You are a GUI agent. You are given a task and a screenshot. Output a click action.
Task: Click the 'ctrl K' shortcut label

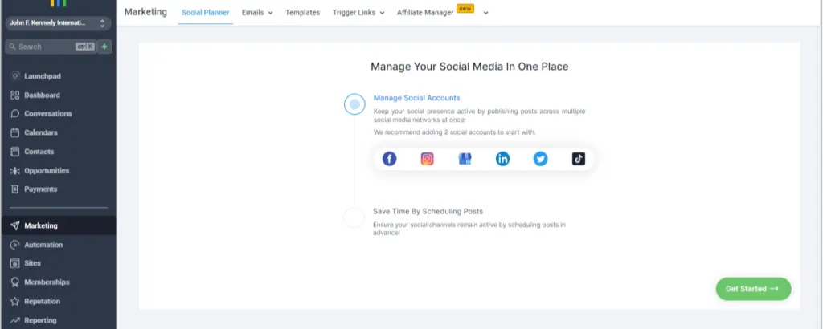pyautogui.click(x=85, y=47)
